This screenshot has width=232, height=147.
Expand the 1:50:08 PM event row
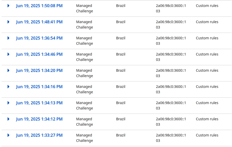(8, 6)
